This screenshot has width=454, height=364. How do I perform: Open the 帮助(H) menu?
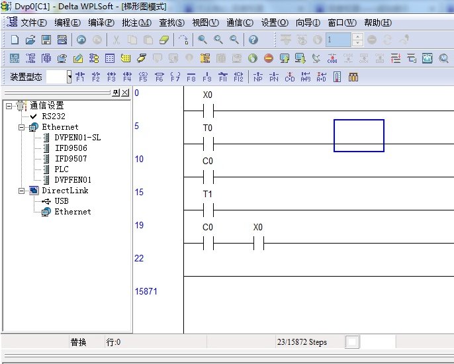[x=378, y=23]
